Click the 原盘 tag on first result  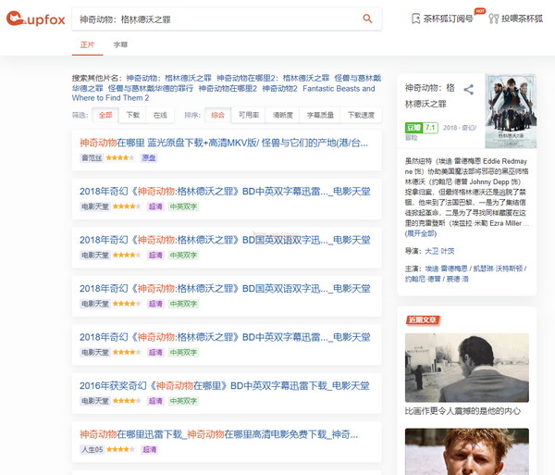148,158
